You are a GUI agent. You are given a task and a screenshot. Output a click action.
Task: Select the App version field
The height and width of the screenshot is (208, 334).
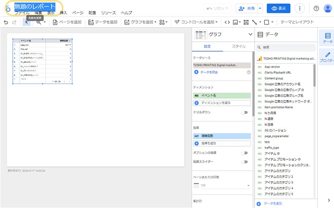(272, 67)
